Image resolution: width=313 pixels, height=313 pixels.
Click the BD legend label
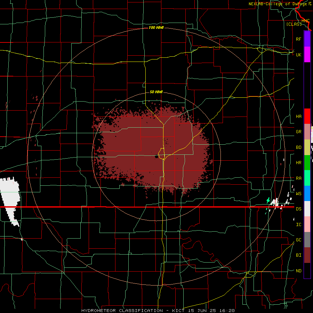[298, 147]
